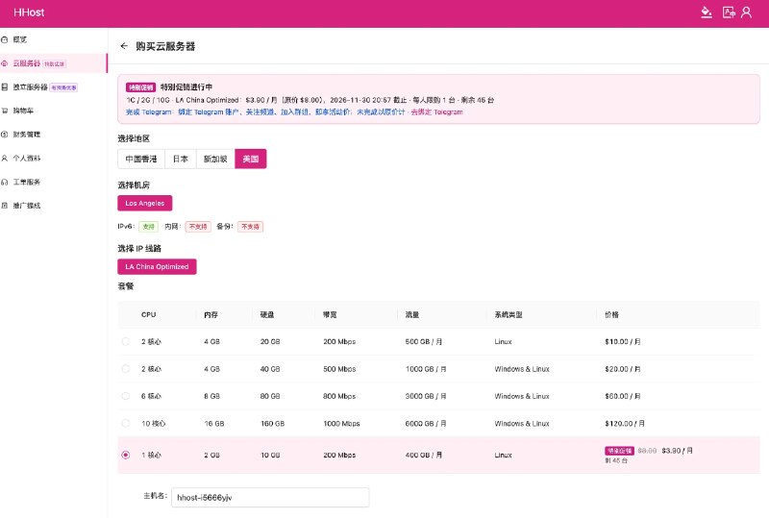The width and height of the screenshot is (769, 518).
Task: Click the 16 GB memory cell
Action: pyautogui.click(x=214, y=423)
